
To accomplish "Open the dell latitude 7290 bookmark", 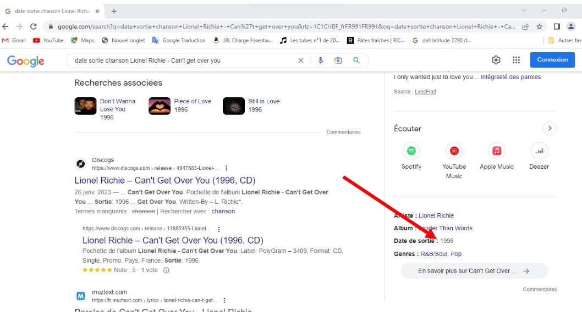I will [442, 41].
